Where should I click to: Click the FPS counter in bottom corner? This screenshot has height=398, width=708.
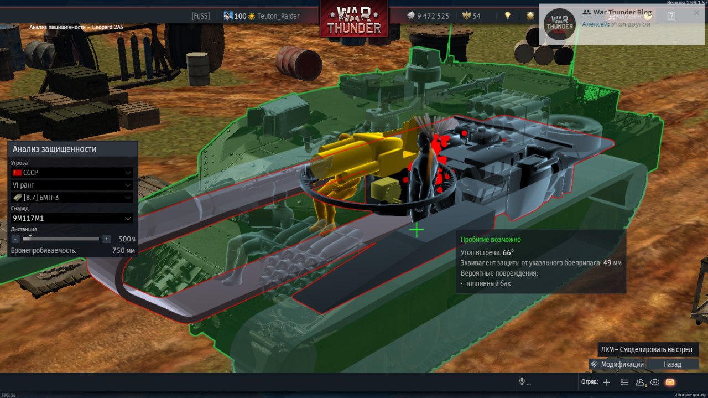8,395
